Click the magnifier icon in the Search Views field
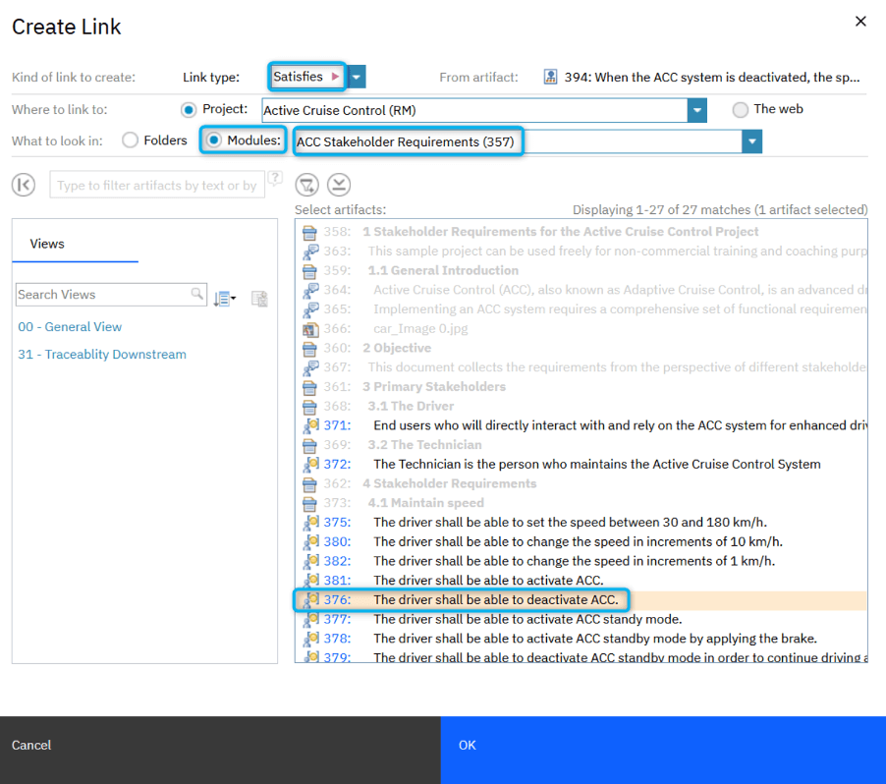 (195, 295)
